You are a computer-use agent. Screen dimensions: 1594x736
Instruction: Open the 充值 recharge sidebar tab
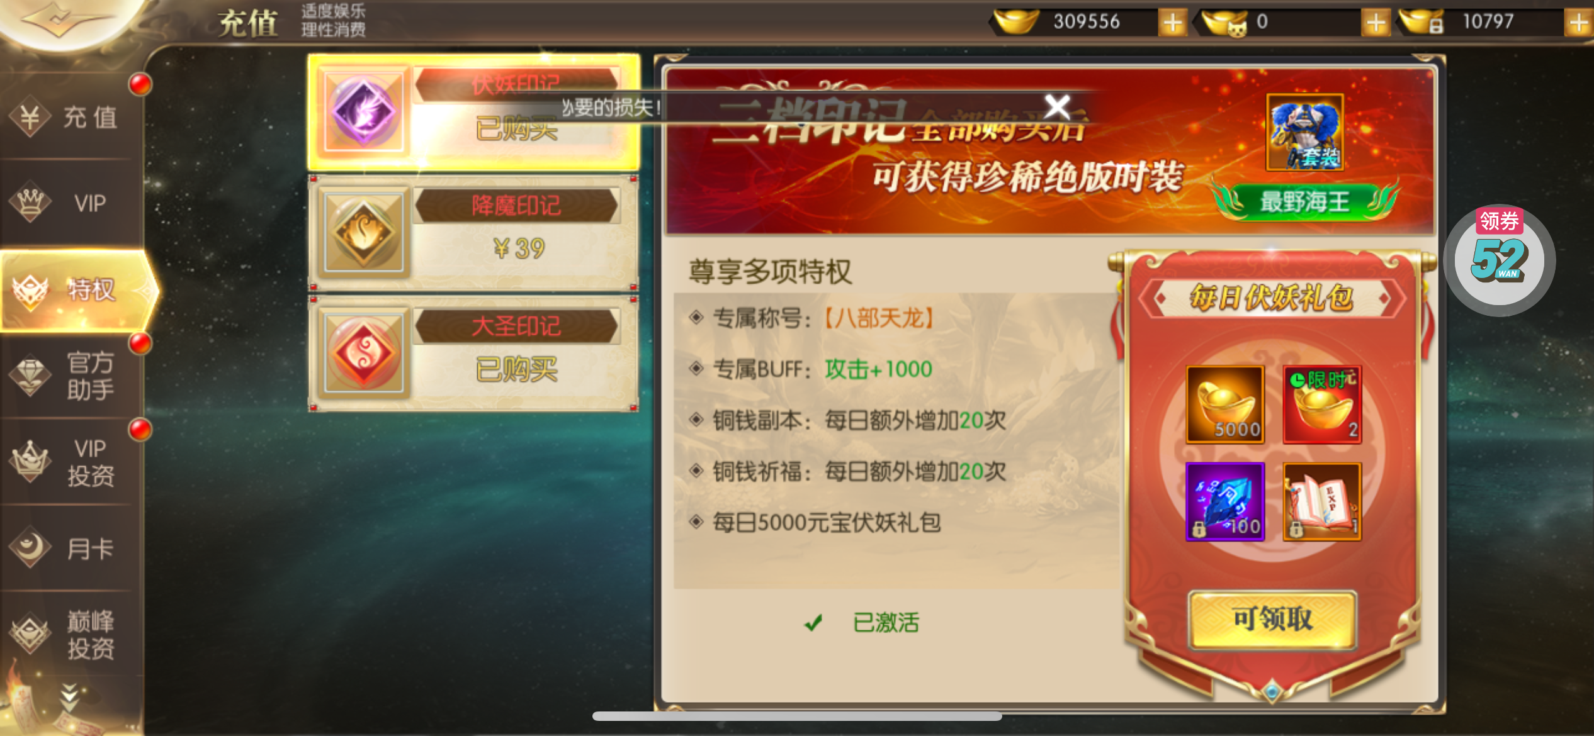[69, 117]
